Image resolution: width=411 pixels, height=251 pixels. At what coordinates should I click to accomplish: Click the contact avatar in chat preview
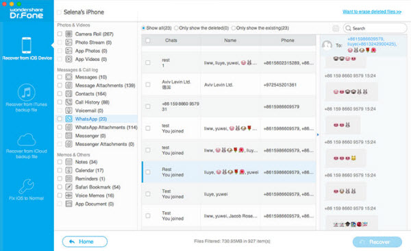327,45
